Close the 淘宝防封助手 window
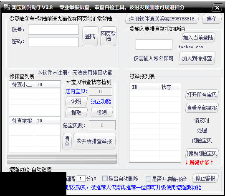Screen dimensions: 225x196 coord(217,7)
